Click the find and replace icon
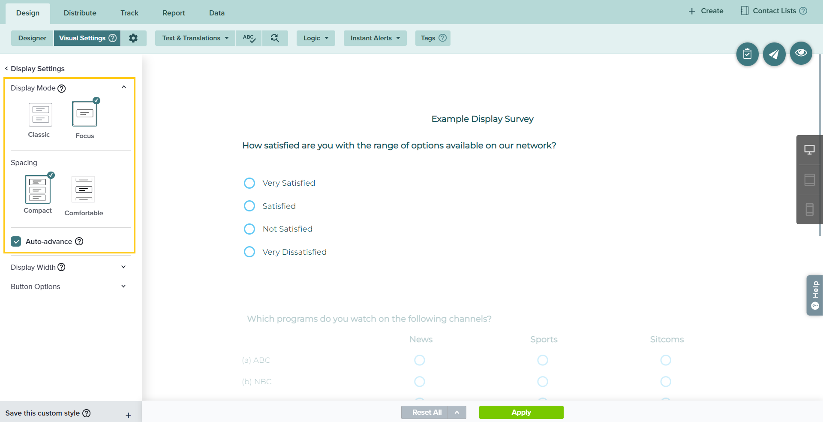Viewport: 823px width, 422px height. pyautogui.click(x=275, y=38)
